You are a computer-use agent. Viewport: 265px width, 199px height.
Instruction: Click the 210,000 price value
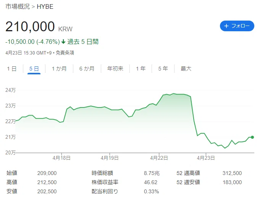30,27
